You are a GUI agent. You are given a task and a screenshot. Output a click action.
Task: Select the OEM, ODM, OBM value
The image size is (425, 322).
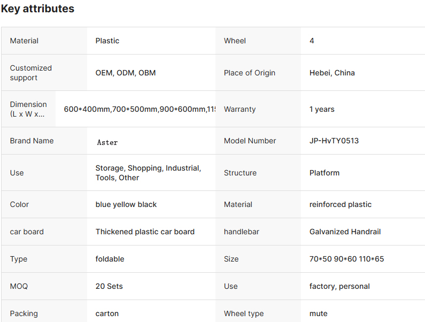click(x=126, y=73)
